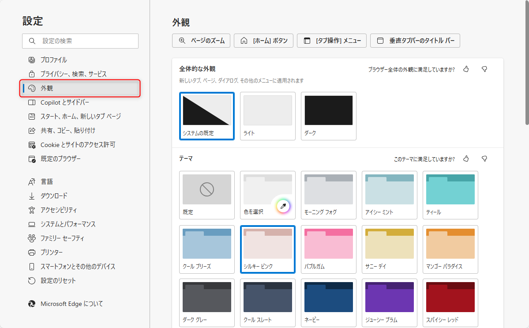This screenshot has width=529, height=328.
Task: Click the sidebar icon for Copilot とサイドバー
Action: point(32,102)
